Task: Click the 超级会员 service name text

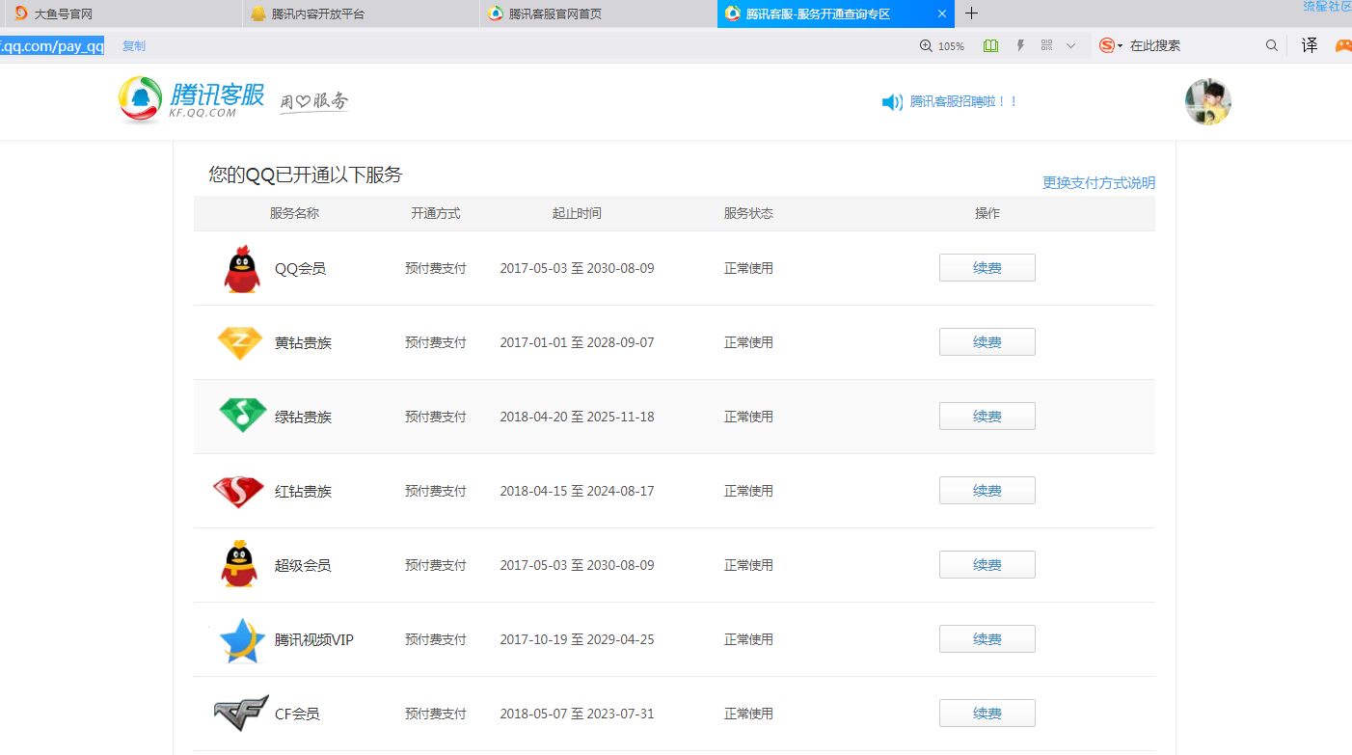Action: point(303,565)
